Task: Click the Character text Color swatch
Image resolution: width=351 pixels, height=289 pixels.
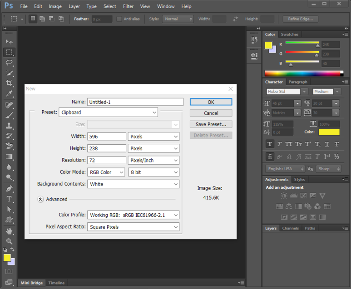Action: click(329, 132)
